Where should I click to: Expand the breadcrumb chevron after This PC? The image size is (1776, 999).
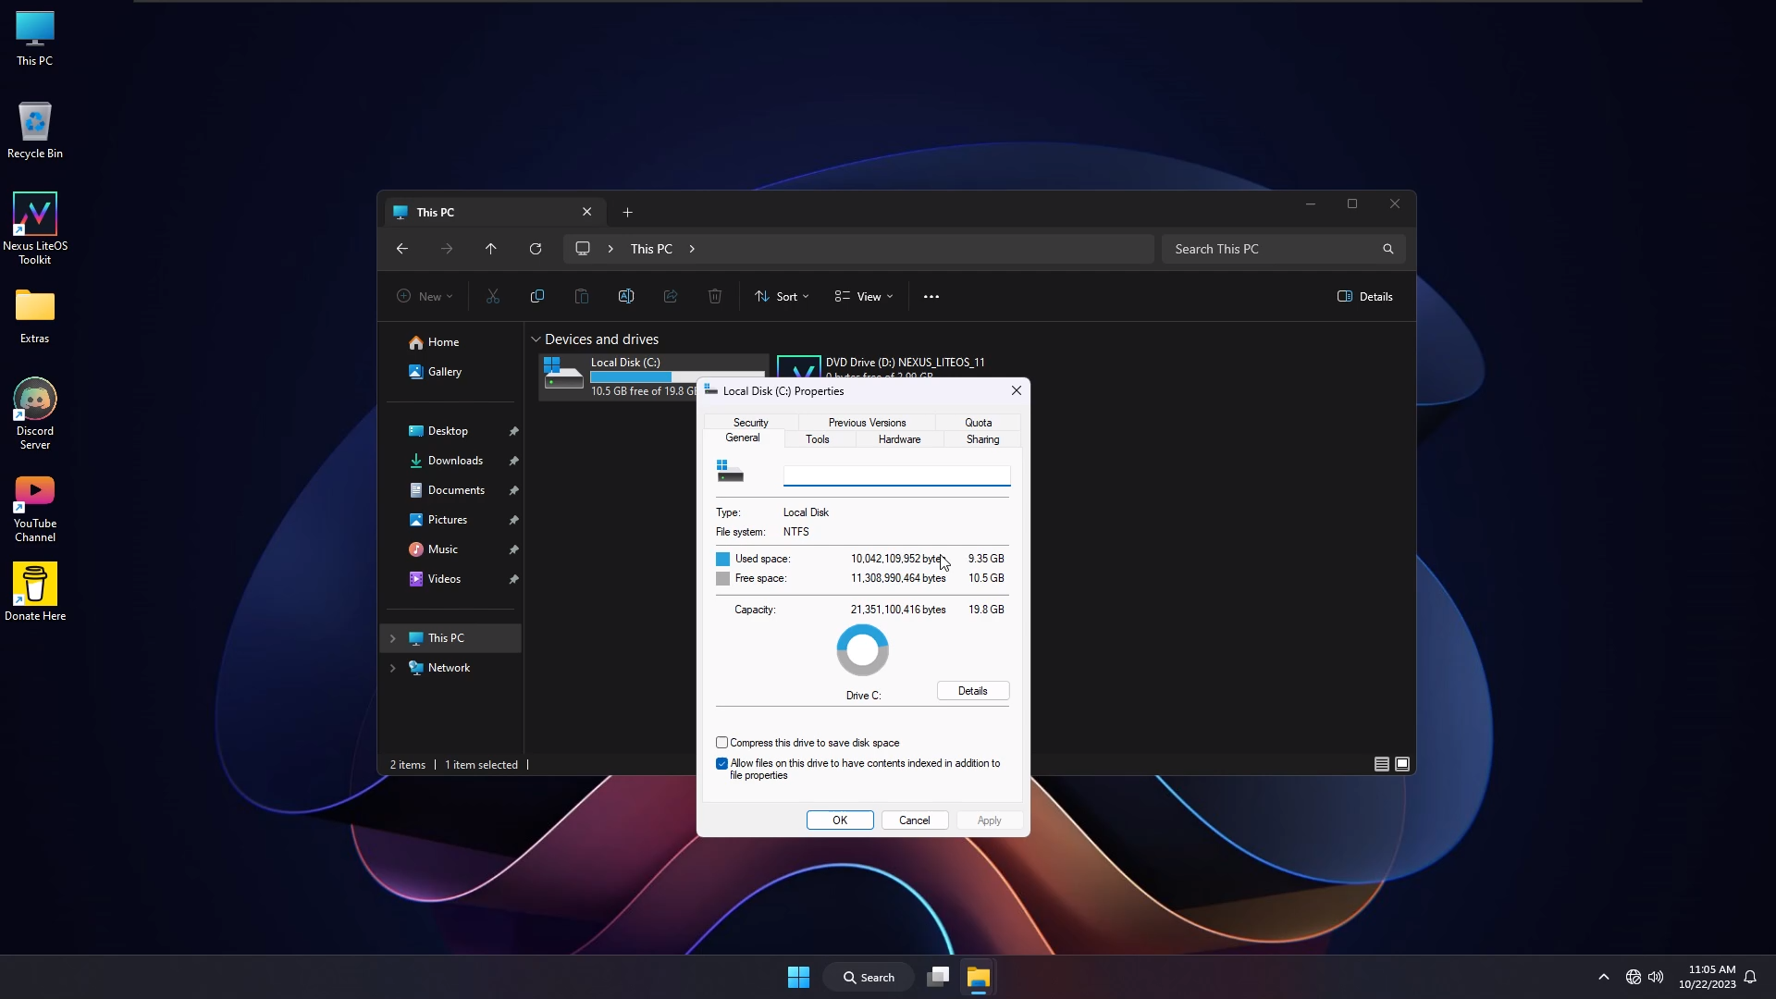692,249
